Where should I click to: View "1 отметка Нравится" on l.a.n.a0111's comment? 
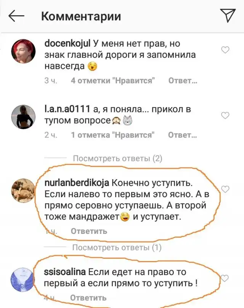click(x=112, y=135)
